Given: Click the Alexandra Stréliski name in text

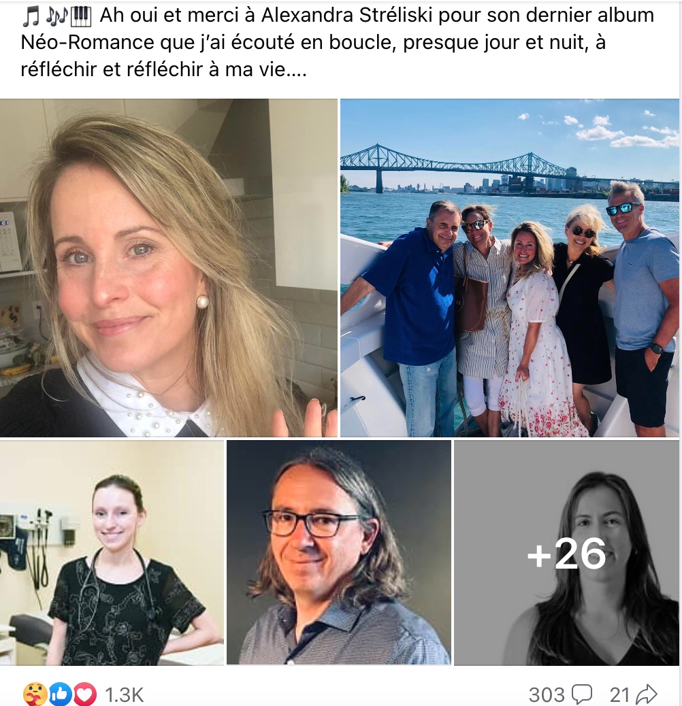Looking at the screenshot, I should coord(347,16).
